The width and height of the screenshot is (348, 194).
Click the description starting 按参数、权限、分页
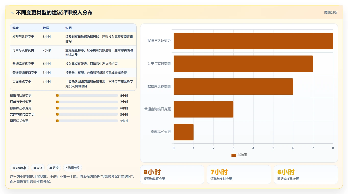96,73
